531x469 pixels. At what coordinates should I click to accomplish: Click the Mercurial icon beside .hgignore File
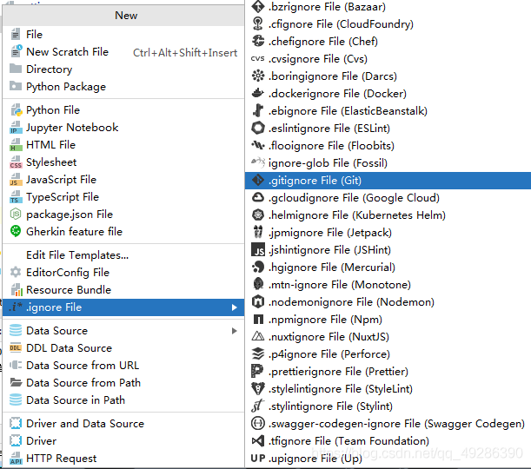[x=258, y=267]
